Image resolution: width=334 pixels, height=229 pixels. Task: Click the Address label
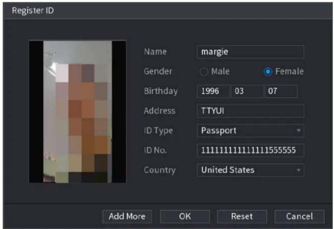[160, 111]
